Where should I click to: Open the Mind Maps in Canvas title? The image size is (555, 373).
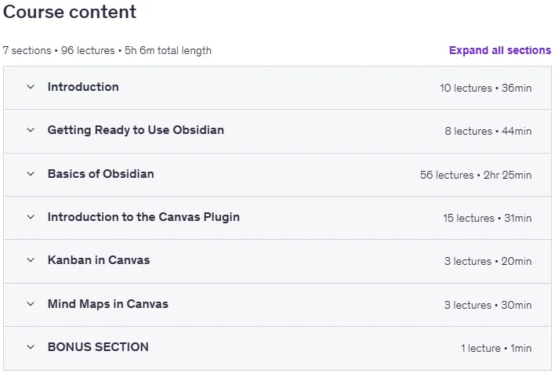[x=108, y=304]
